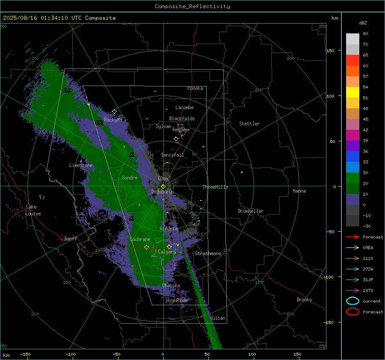Click the Innisfail town label
The width and height of the screenshot is (385, 360).
172,155
